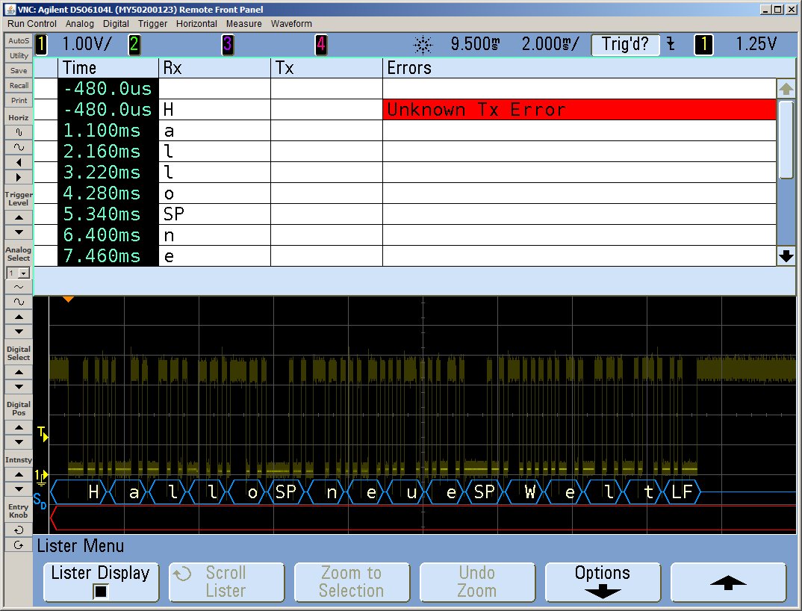Click the lister vertical scrollbar thumb
Viewport: 802px width, 611px height.
point(786,140)
